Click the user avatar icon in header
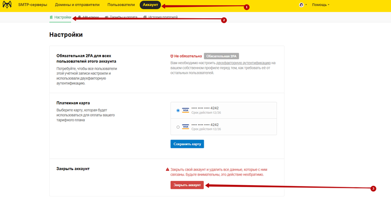 click(302, 5)
